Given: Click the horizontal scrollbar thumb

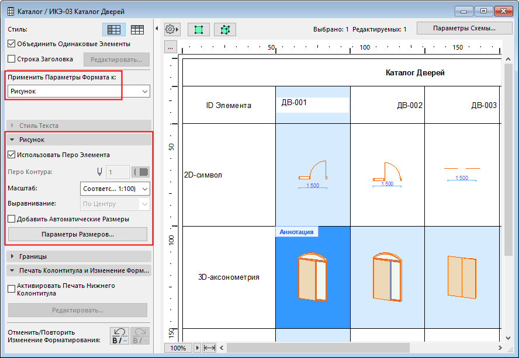Looking at the screenshot, I should click(x=318, y=347).
